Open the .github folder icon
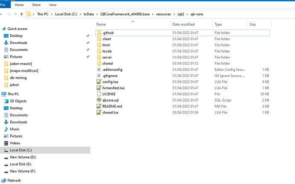The width and height of the screenshot is (295, 184). 99,33
